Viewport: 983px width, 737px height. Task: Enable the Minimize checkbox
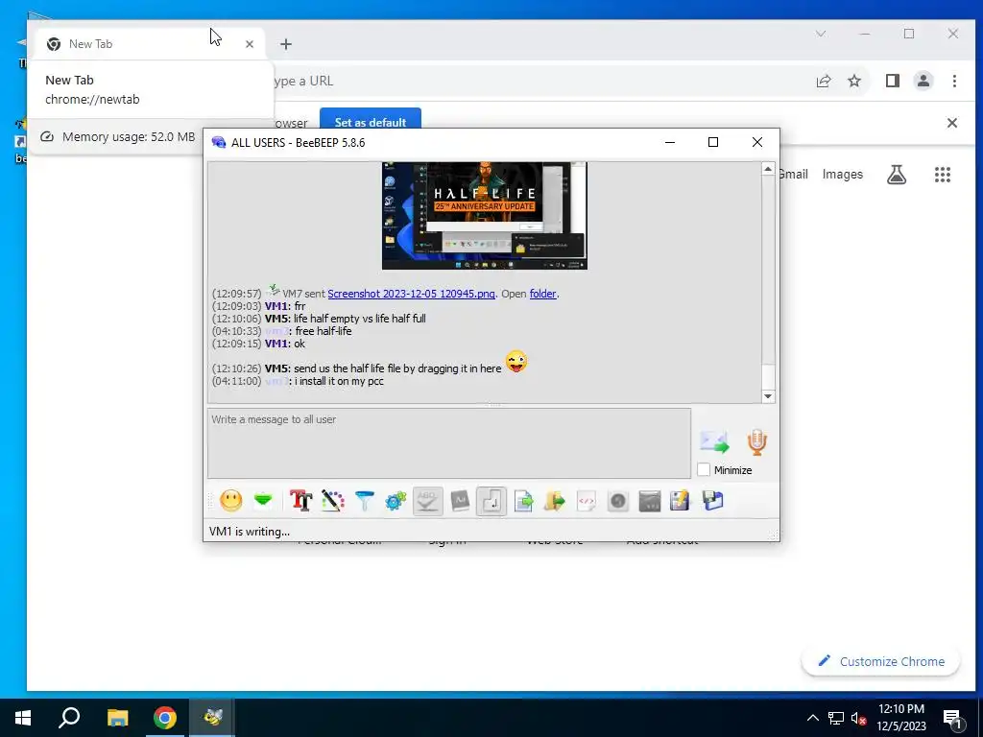coord(704,469)
